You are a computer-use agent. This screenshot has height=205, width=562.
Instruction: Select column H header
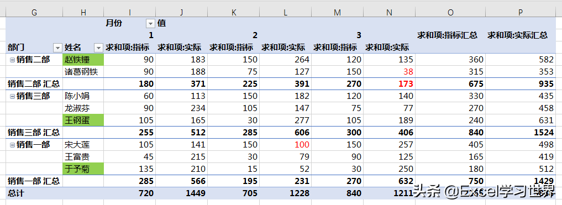coord(83,13)
